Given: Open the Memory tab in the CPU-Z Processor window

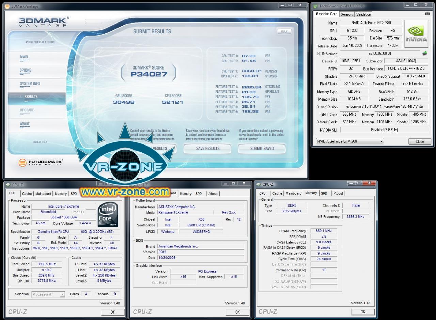Looking at the screenshot, I should 61,194.
